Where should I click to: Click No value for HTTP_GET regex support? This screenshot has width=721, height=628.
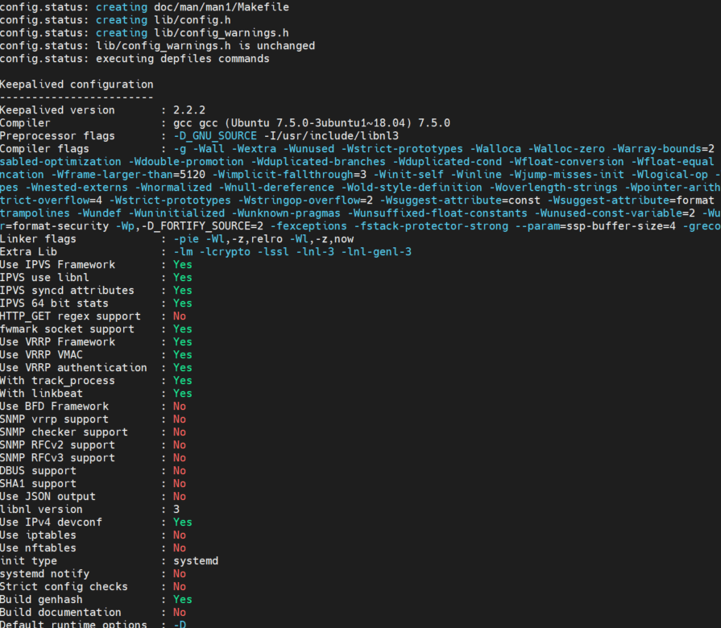(180, 316)
